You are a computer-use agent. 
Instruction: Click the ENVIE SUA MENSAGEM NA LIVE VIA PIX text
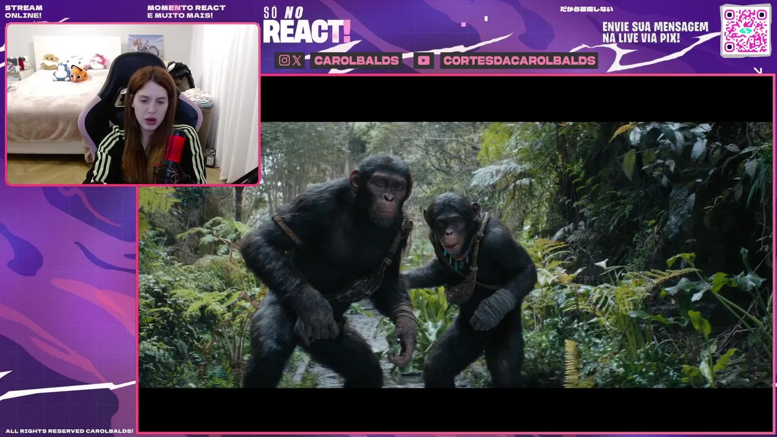point(655,32)
